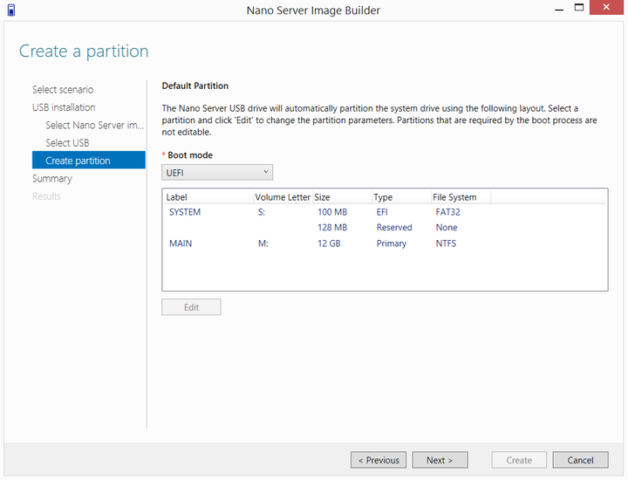Close the Nano Server Image Builder window
Screen dimensions: 628x480
(x=606, y=7)
